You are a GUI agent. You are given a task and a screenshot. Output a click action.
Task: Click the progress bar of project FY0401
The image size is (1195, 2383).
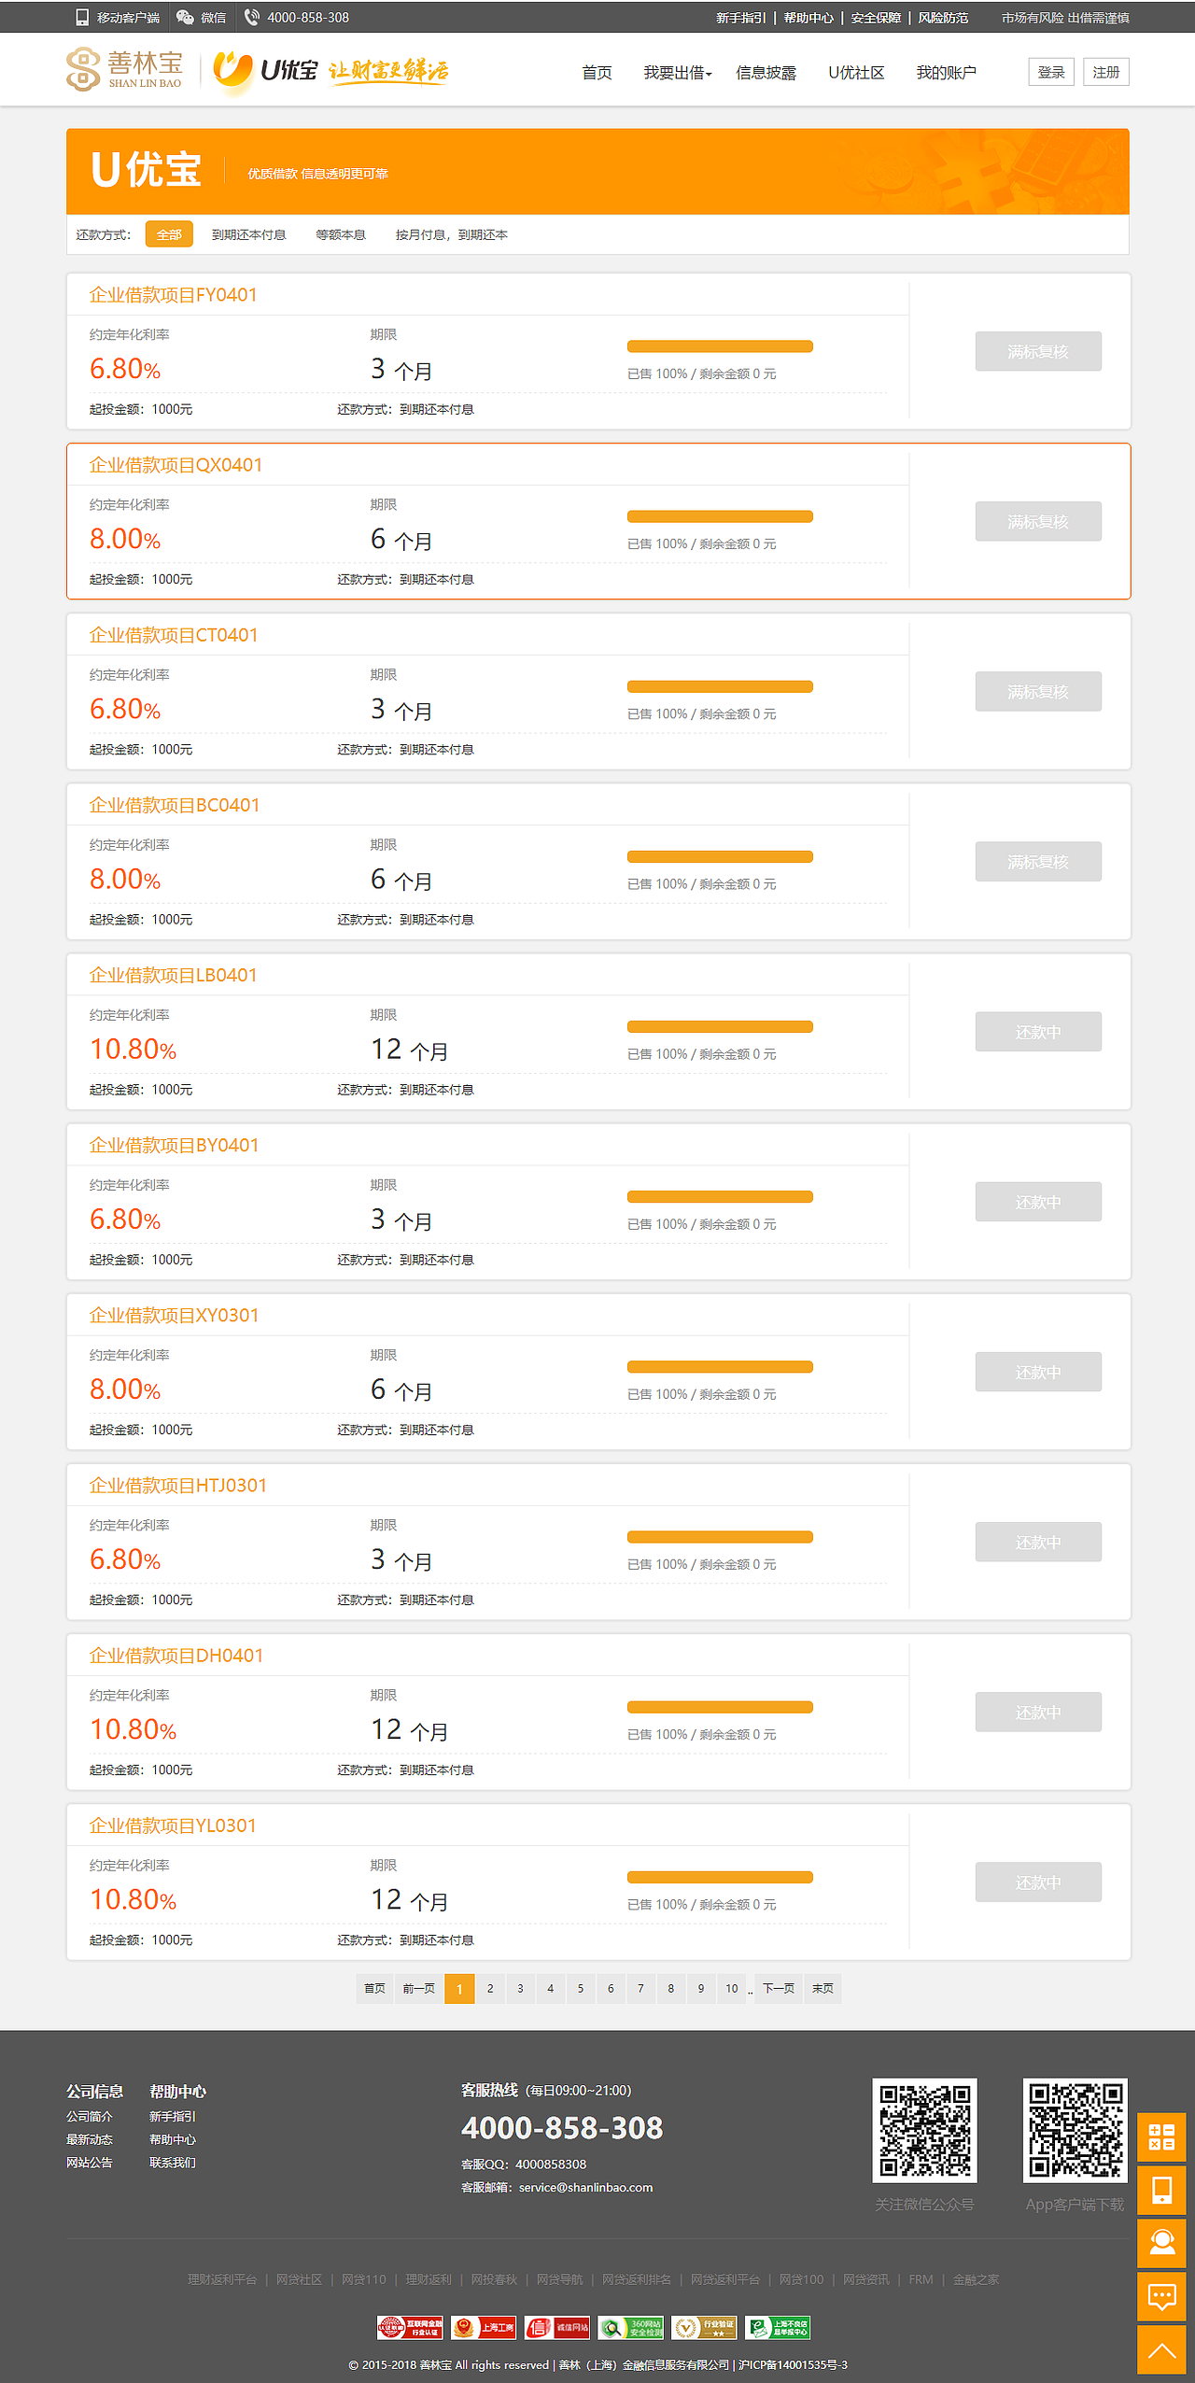tap(720, 346)
